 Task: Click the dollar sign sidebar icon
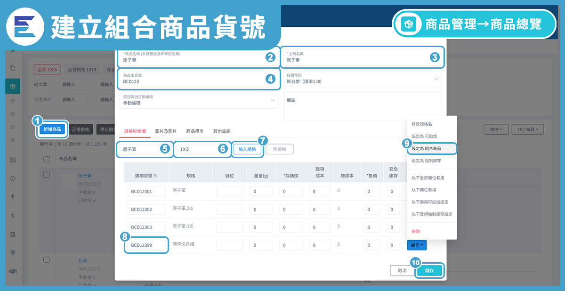click(x=13, y=215)
